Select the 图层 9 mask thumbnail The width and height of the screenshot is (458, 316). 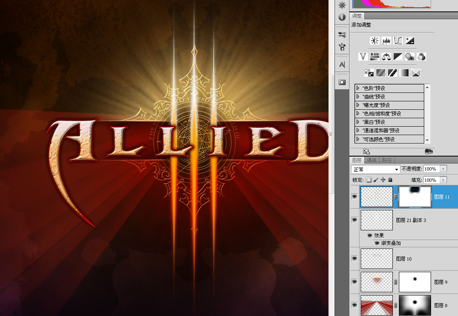coord(415,282)
